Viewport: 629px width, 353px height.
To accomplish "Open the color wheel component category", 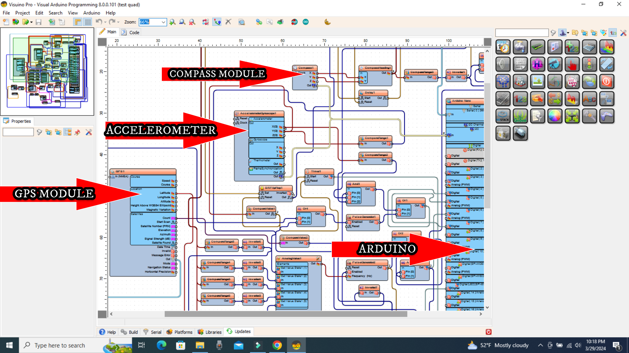I will point(555,116).
